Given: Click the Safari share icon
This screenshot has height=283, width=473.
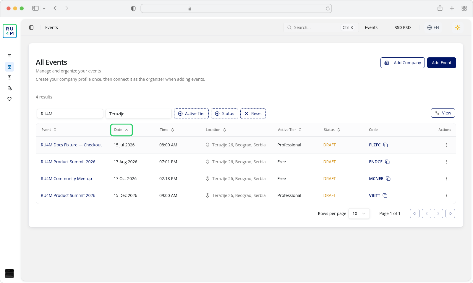Looking at the screenshot, I should coord(440,8).
